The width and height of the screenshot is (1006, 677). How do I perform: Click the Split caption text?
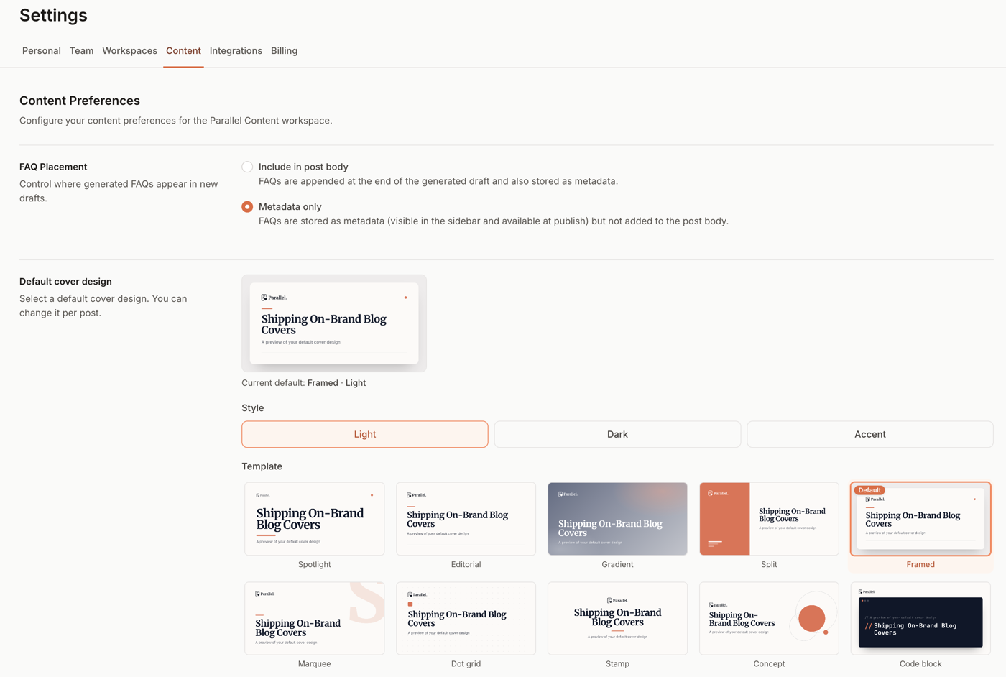click(x=769, y=564)
